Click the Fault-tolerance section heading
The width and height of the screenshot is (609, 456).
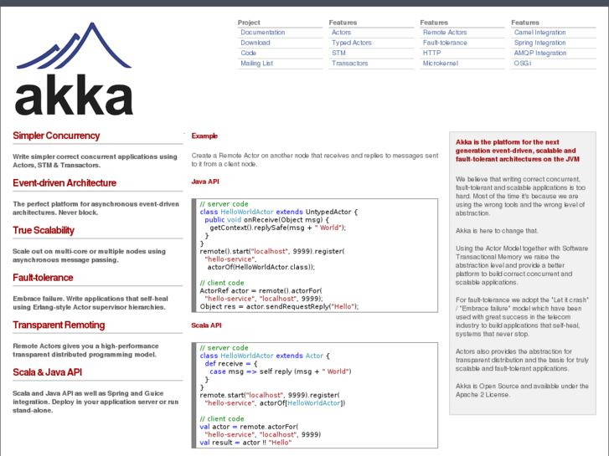point(43,278)
